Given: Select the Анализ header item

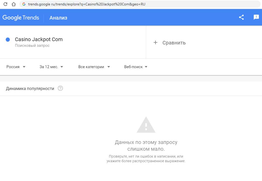Looking at the screenshot, I should 58,18.
